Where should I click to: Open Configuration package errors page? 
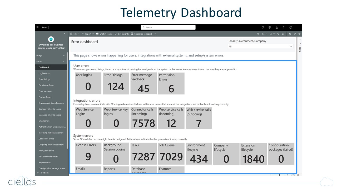point(51,169)
